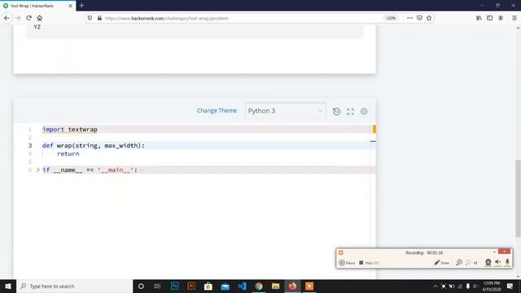Switch to Chrome in the taskbar
This screenshot has width=521, height=293.
259,286
